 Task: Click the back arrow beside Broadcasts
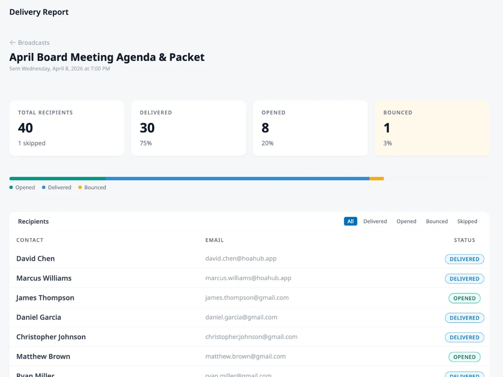pos(12,42)
